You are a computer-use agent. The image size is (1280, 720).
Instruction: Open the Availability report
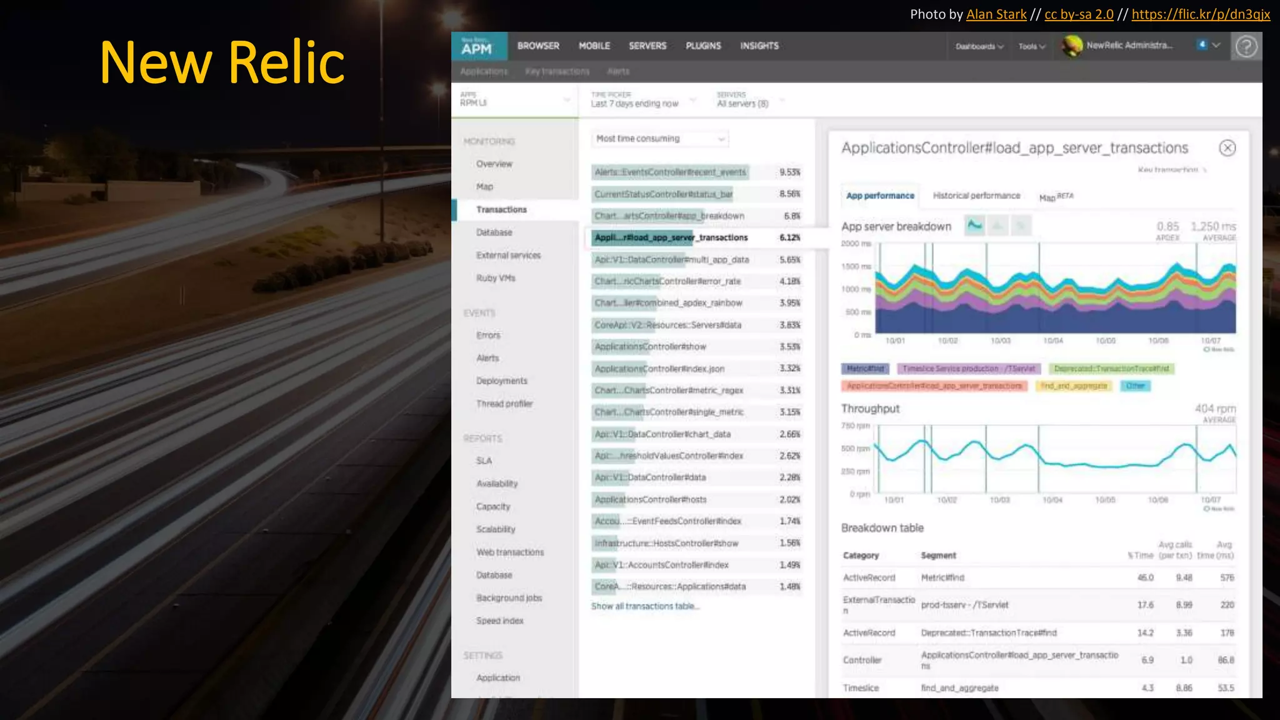click(x=497, y=484)
